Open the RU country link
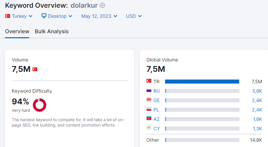The height and width of the screenshot is (147, 268). 157,91
